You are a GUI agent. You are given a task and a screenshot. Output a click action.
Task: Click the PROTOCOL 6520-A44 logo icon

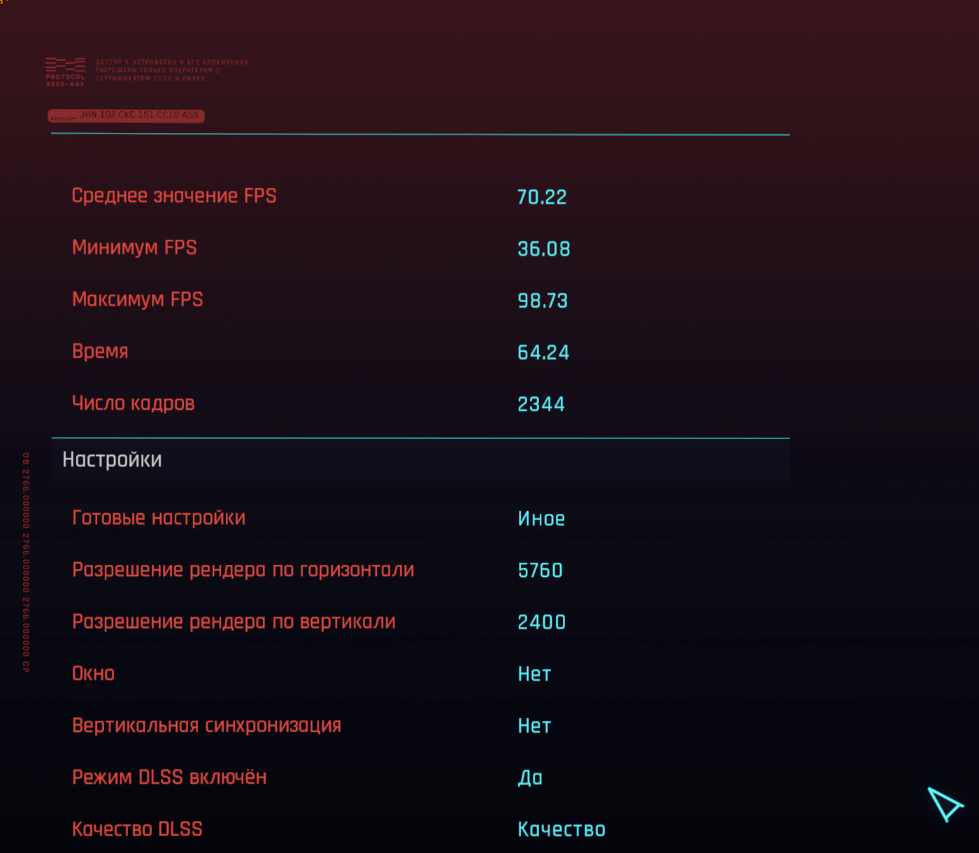(65, 72)
